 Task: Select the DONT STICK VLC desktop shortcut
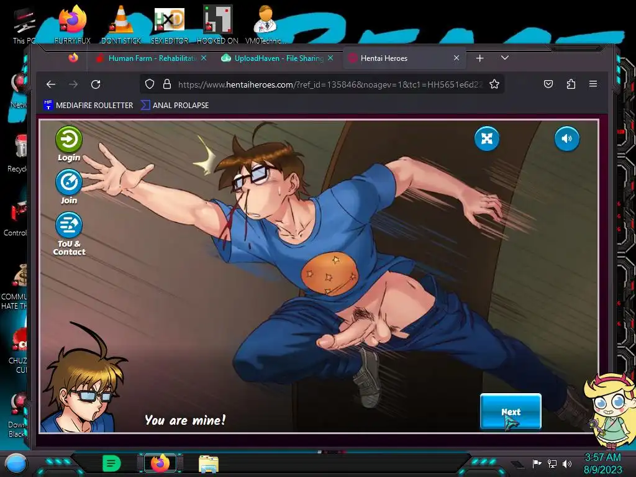[121, 25]
